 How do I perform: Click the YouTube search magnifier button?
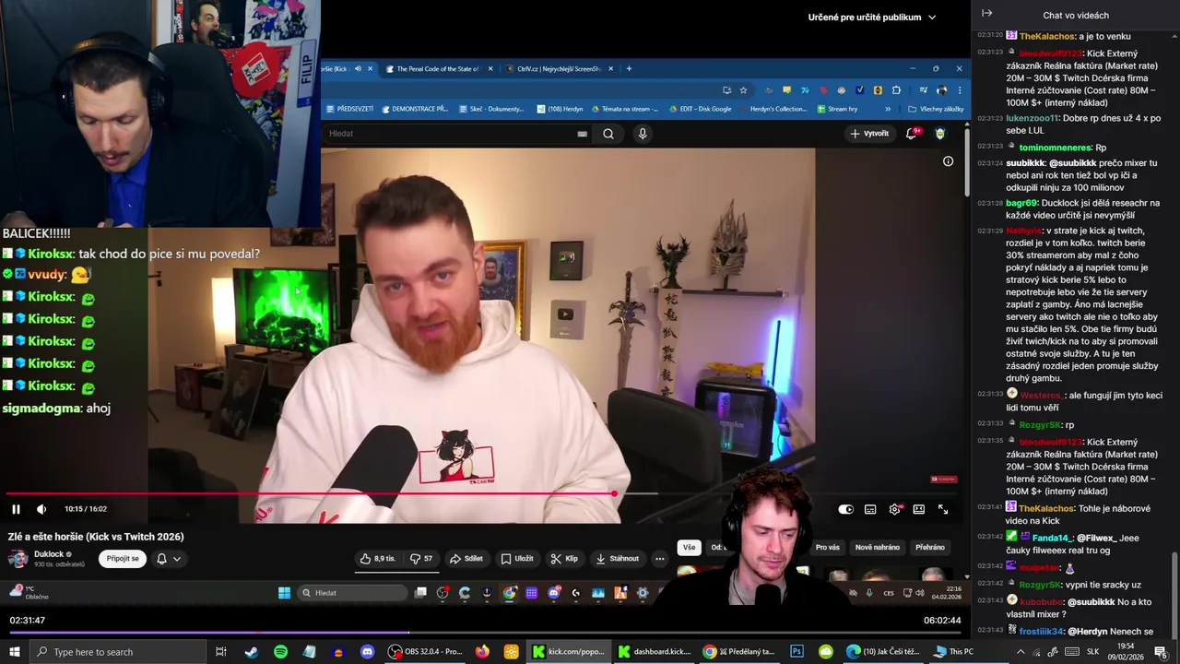[x=608, y=134]
